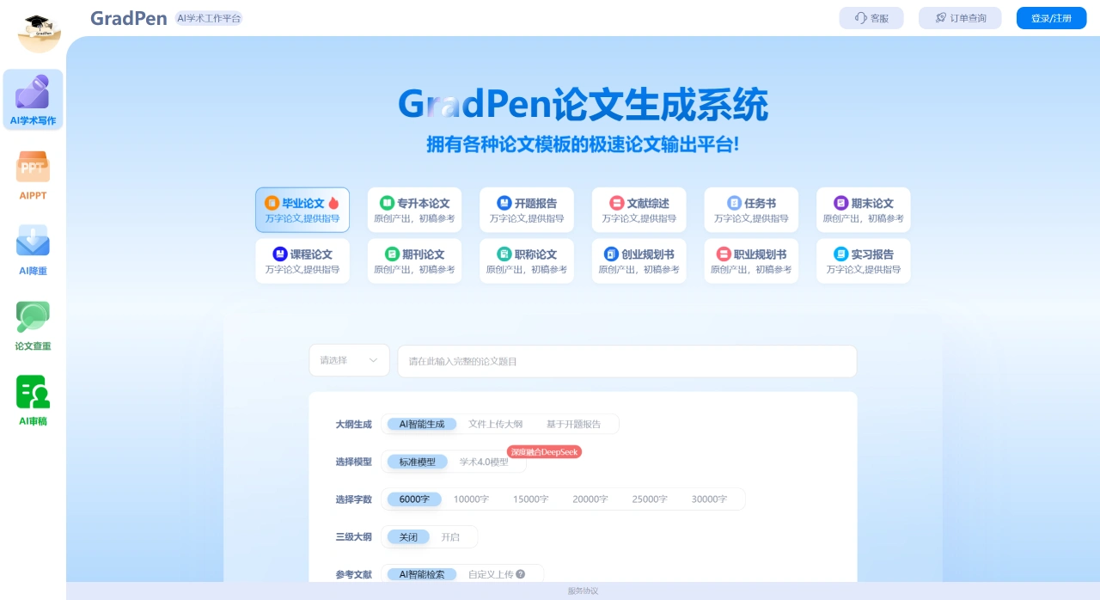Switch to the 文献综述 paper type card

click(x=639, y=210)
